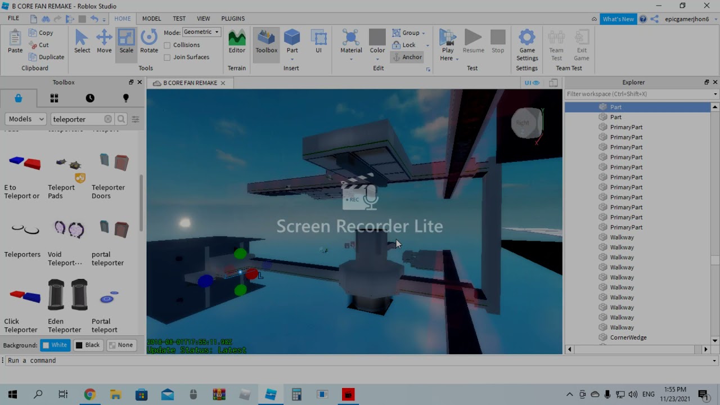Open the Terrain Editor
The width and height of the screenshot is (720, 405).
click(x=237, y=42)
